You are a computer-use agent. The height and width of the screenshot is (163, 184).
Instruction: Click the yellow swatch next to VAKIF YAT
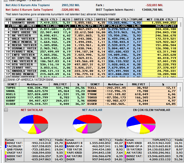(6, 153)
